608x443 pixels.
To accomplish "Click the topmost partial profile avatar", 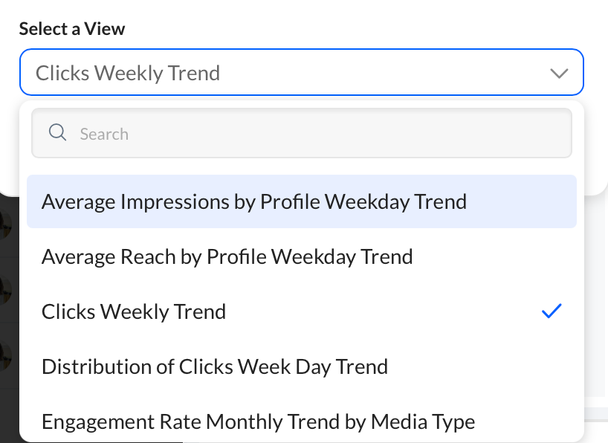I will coord(5,224).
